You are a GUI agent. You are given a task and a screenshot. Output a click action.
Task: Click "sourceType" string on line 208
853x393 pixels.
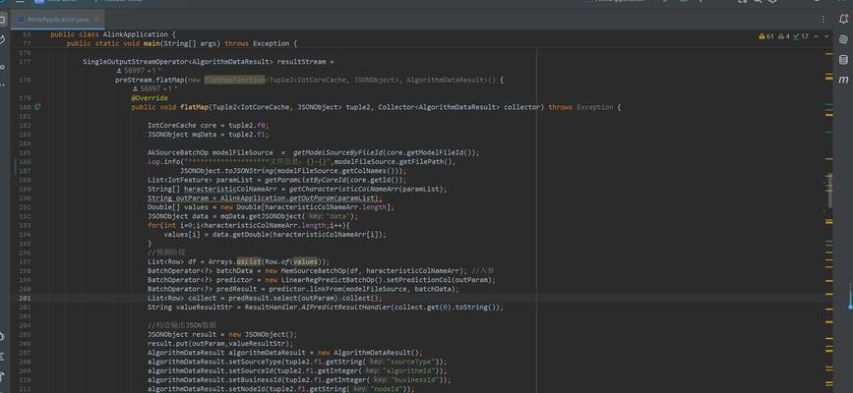point(412,362)
